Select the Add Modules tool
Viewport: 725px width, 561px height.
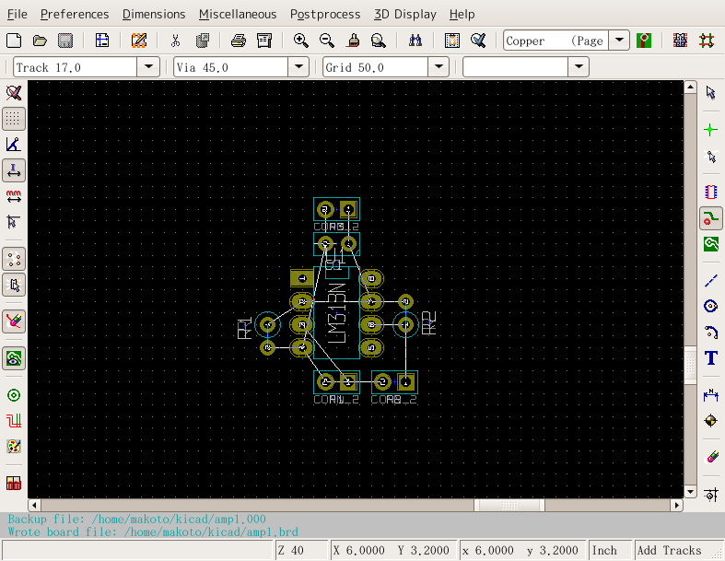pyautogui.click(x=710, y=193)
